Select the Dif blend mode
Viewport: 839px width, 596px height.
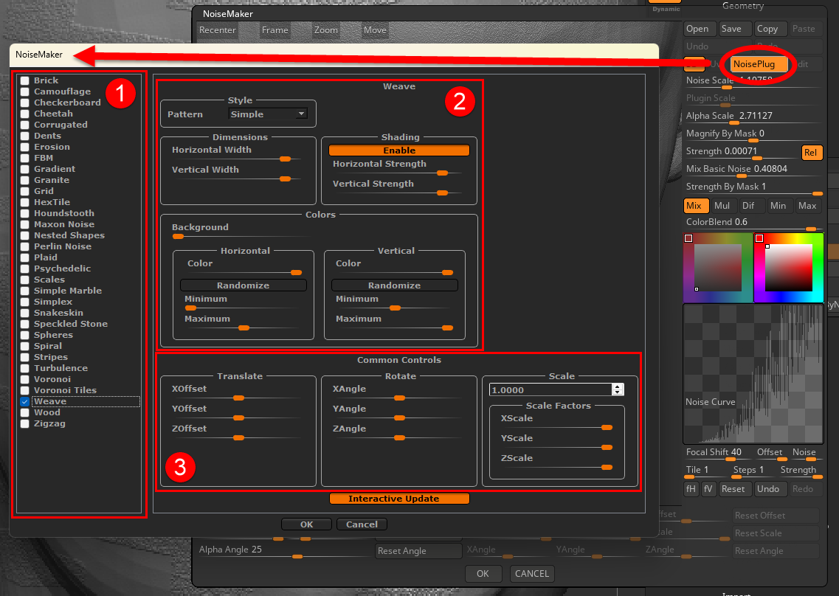(x=749, y=206)
